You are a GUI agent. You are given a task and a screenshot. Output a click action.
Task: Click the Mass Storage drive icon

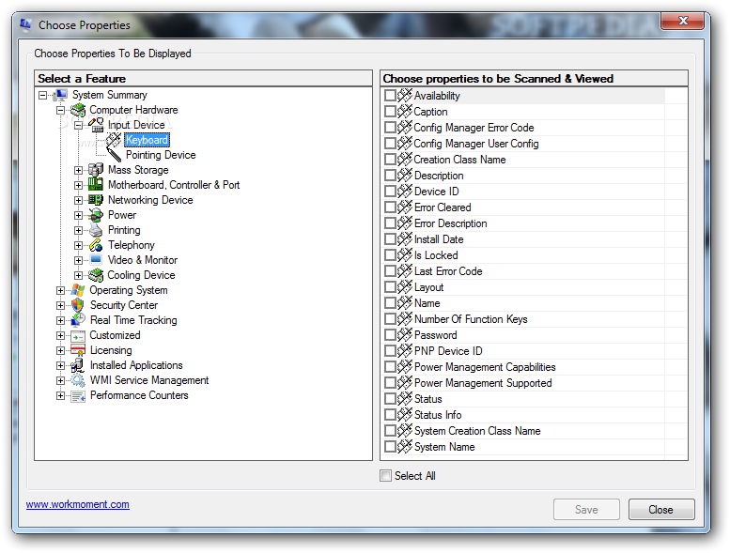click(96, 170)
